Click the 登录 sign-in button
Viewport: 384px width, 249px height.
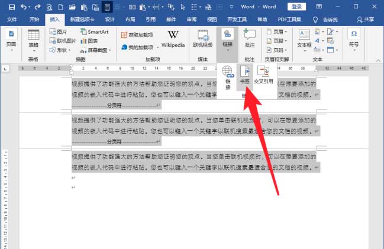(298, 7)
